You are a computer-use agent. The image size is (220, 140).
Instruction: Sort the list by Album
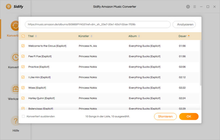click(x=139, y=36)
